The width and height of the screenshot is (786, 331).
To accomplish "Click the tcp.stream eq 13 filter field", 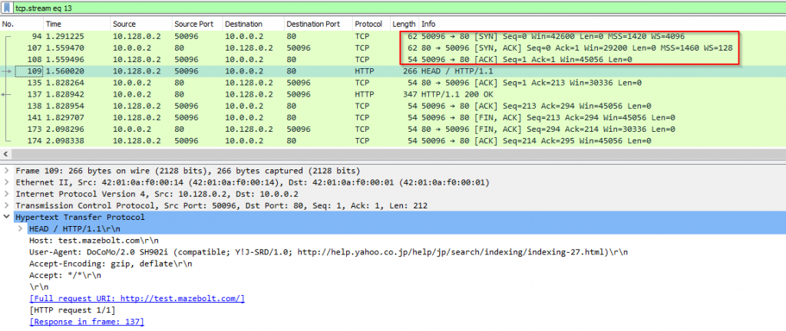I will click(x=384, y=8).
